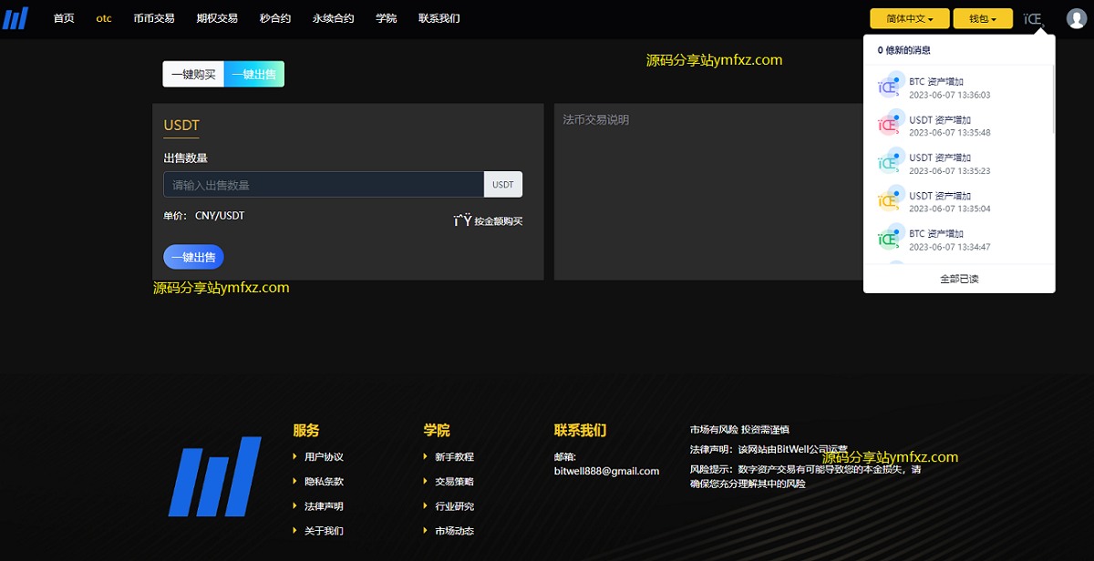
Task: Expand the 钱包 wallet dropdown
Action: [x=988, y=19]
